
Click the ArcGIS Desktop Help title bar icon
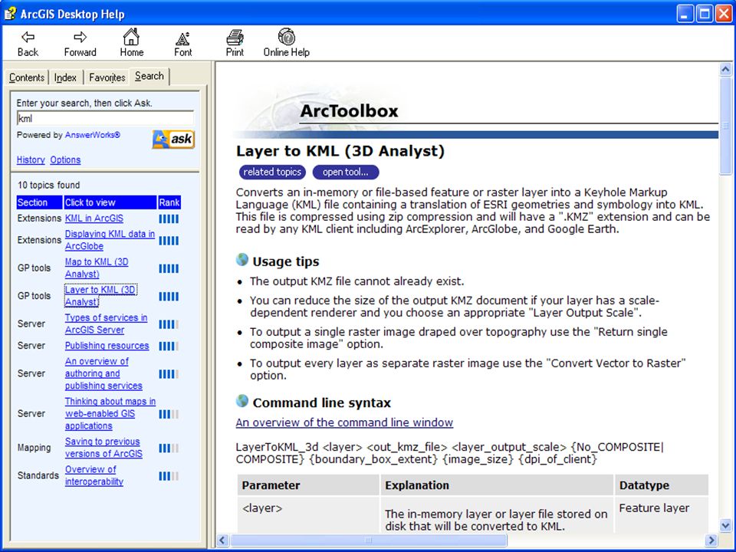[10, 14]
